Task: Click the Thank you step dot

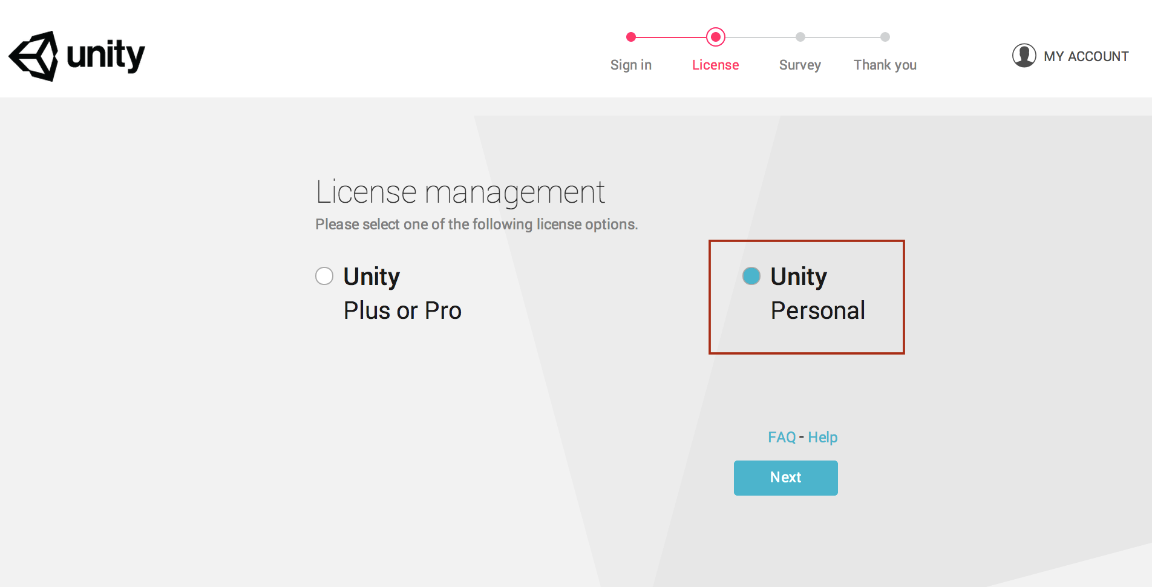Action: pos(885,37)
